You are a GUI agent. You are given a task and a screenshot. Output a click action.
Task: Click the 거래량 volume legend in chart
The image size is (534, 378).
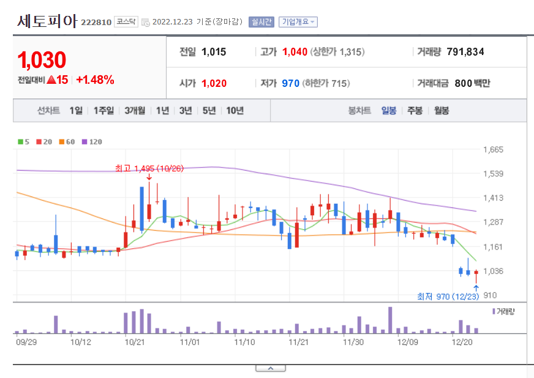tap(503, 311)
